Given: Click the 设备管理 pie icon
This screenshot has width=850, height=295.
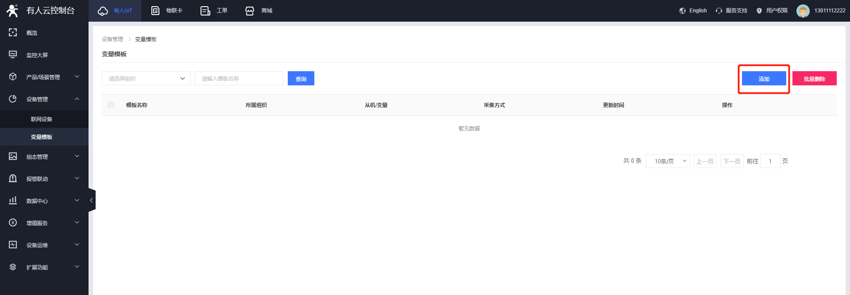Looking at the screenshot, I should 13,99.
